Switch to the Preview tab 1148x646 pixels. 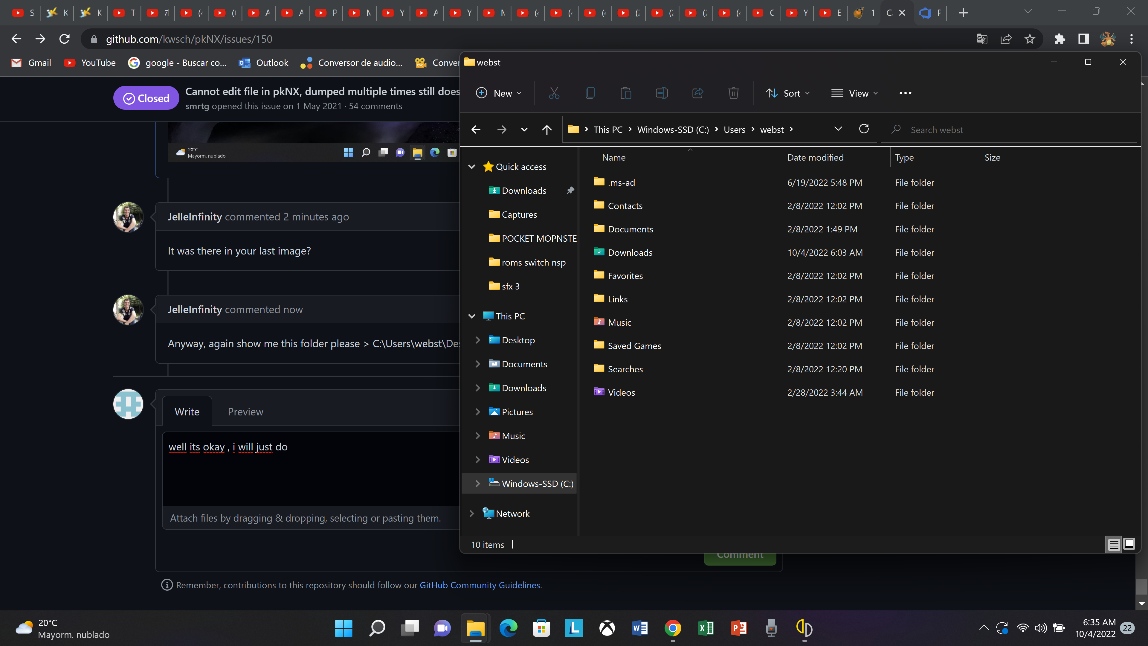click(245, 412)
